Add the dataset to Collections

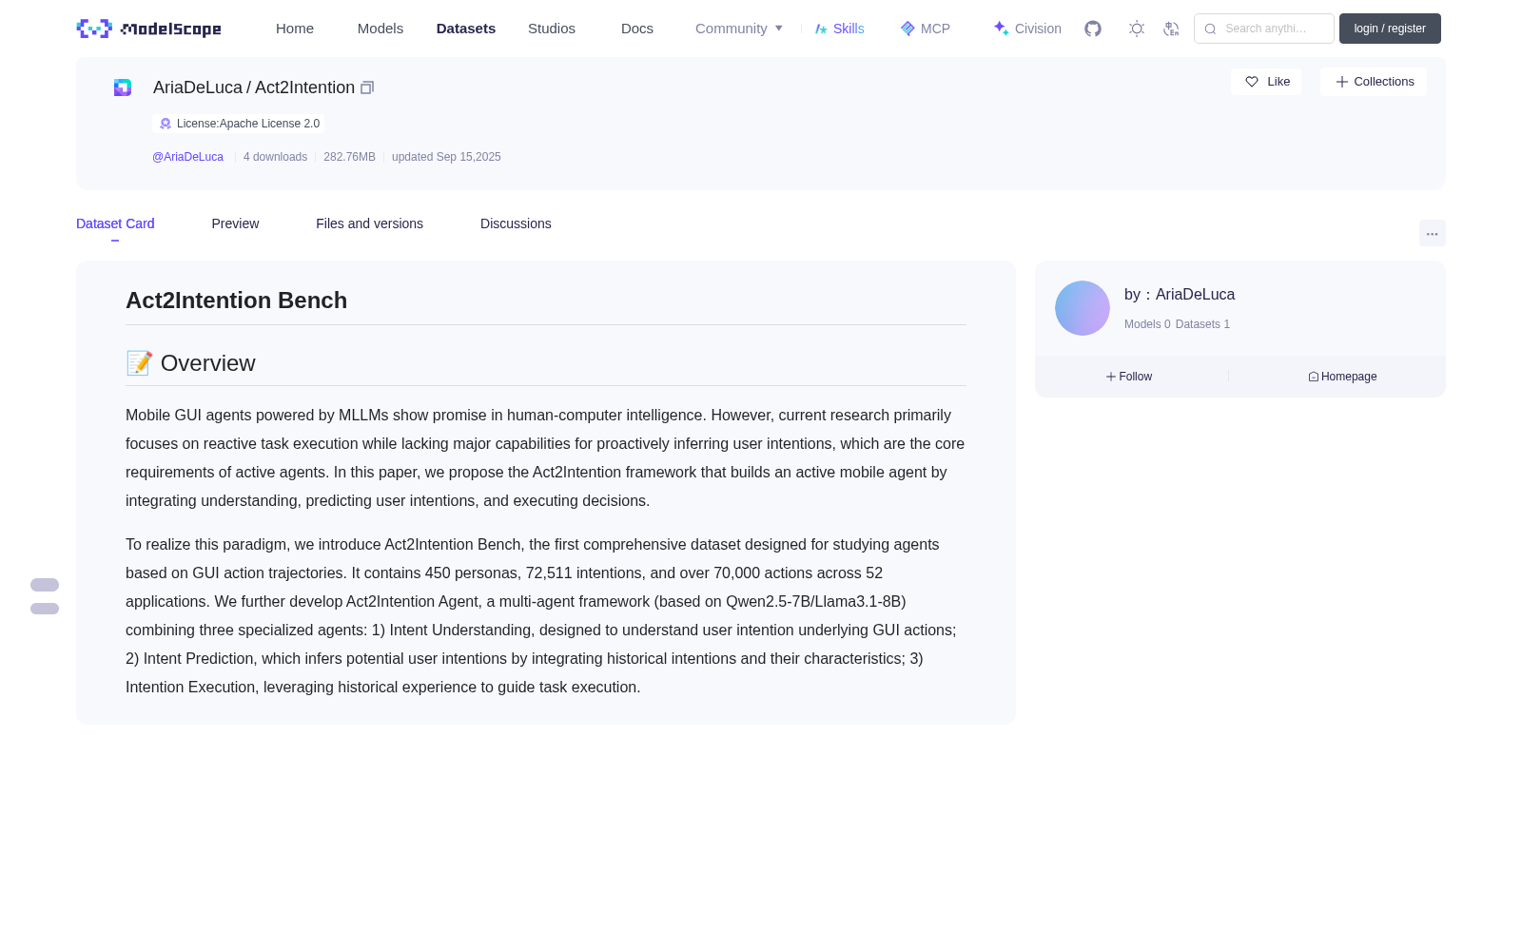(x=1374, y=82)
